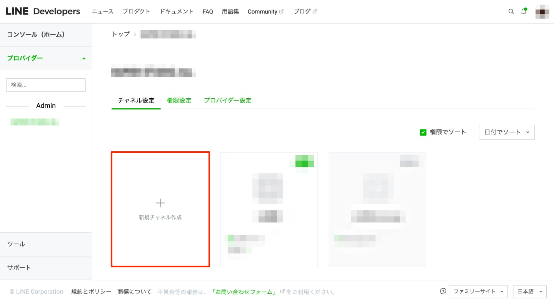
Task: Select the チャネル設定 tab
Action: 136,101
